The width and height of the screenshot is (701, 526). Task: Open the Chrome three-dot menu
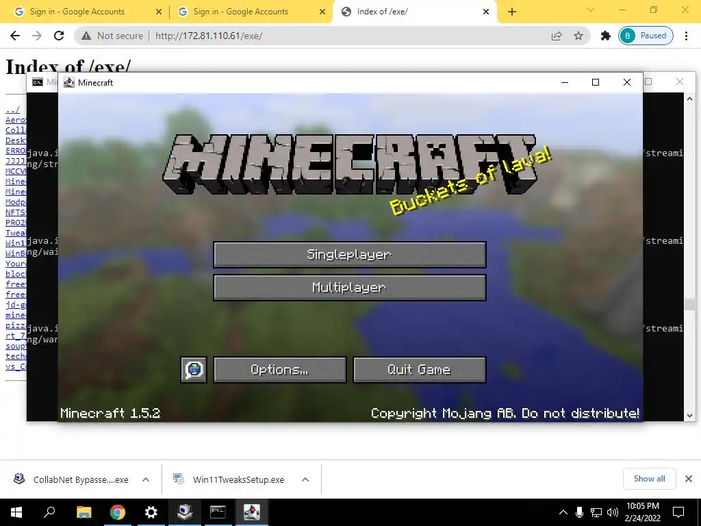pos(686,36)
